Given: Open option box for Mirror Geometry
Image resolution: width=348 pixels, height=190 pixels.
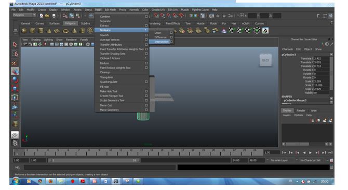Looking at the screenshot, I should [146, 110].
